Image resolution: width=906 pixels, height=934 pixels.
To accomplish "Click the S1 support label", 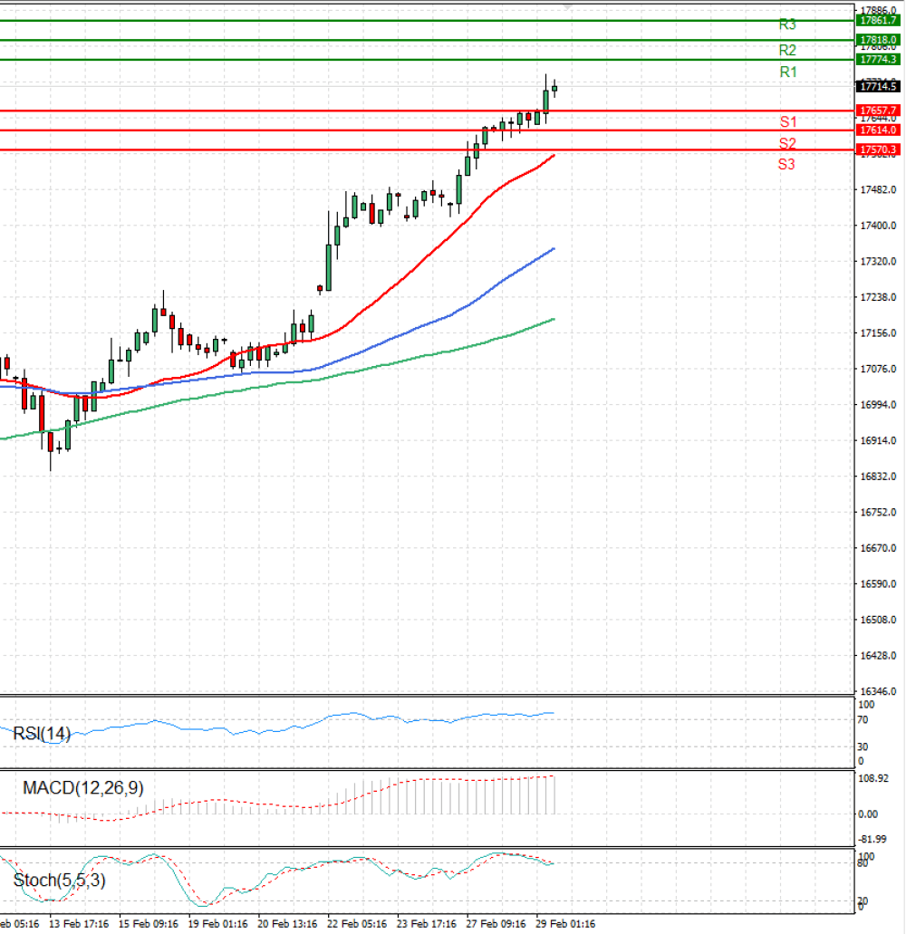I will pyautogui.click(x=787, y=122).
